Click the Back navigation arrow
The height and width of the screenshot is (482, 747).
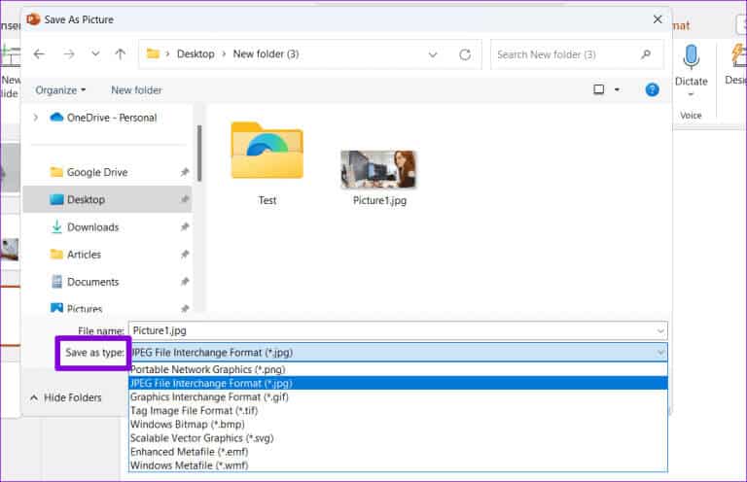point(39,54)
